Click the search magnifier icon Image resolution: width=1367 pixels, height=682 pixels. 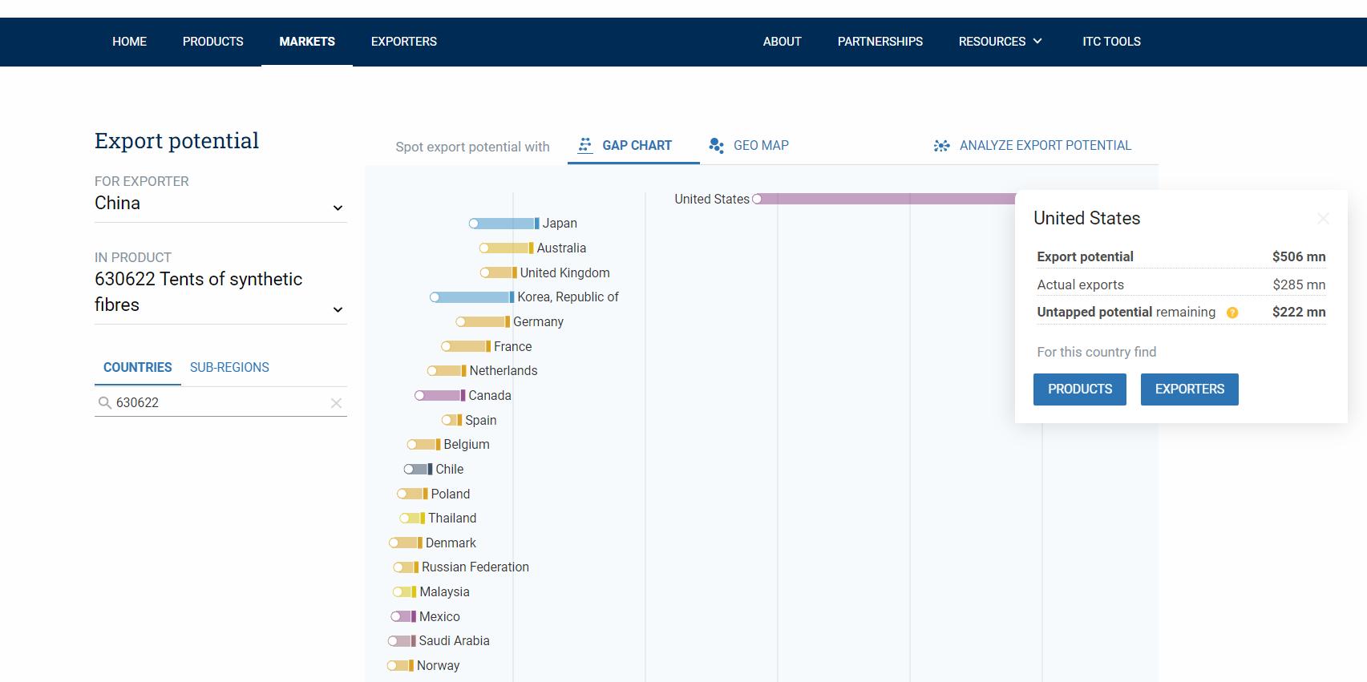(x=104, y=402)
